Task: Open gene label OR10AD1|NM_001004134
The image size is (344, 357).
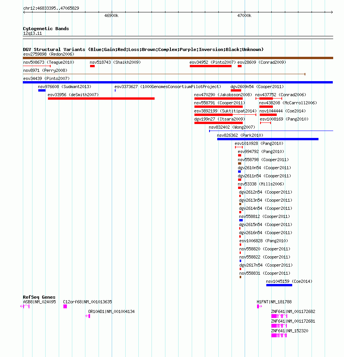Action: pos(111,311)
